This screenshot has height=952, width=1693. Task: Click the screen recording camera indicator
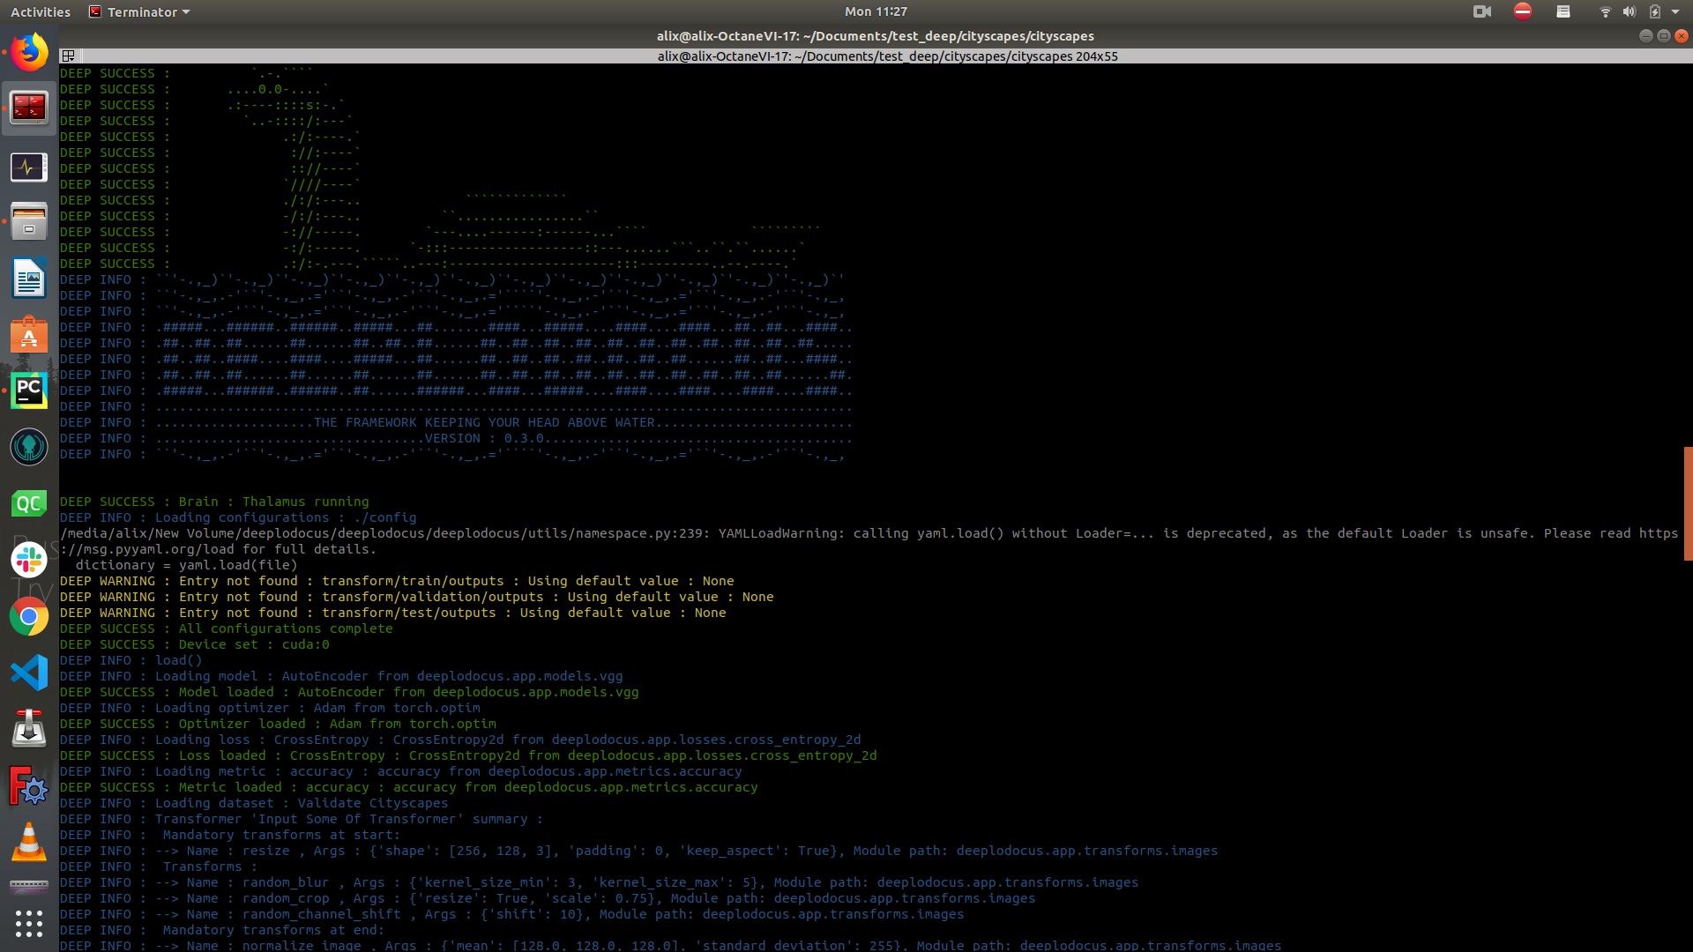(1482, 11)
